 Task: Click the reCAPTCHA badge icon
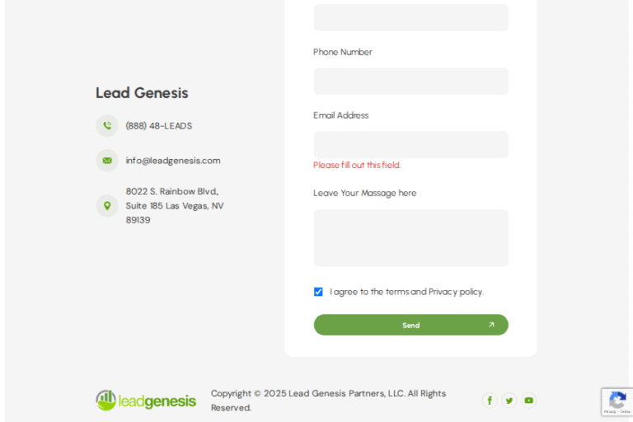(x=617, y=401)
